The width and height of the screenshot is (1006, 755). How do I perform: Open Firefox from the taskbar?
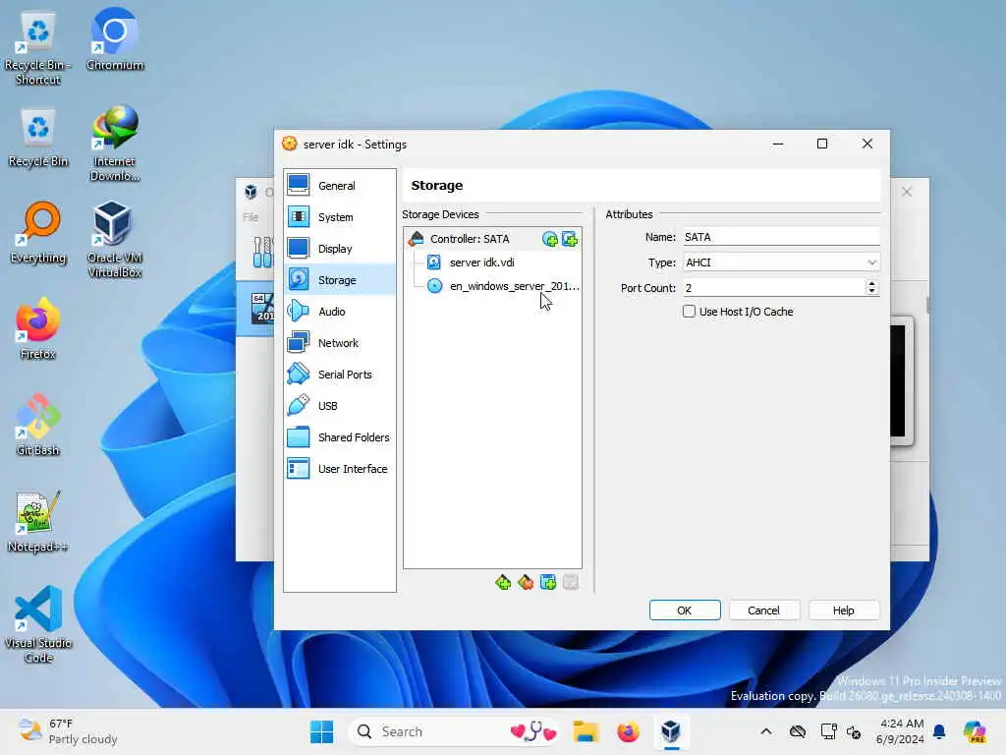click(x=628, y=731)
